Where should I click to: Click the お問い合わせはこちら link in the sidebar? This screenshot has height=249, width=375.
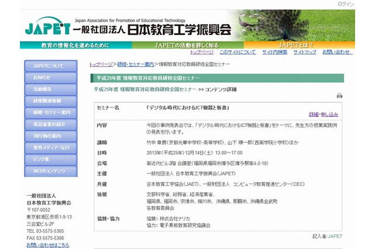pos(48,245)
